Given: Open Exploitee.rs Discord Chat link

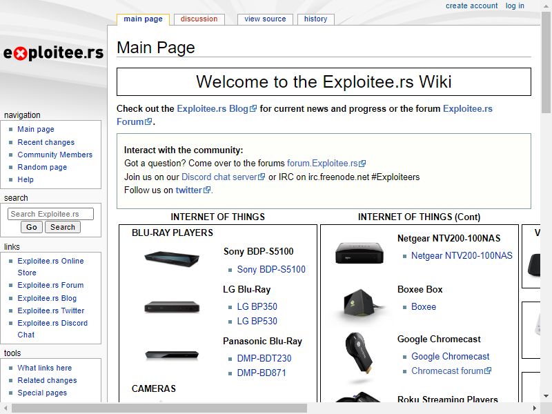Looking at the screenshot, I should click(52, 328).
